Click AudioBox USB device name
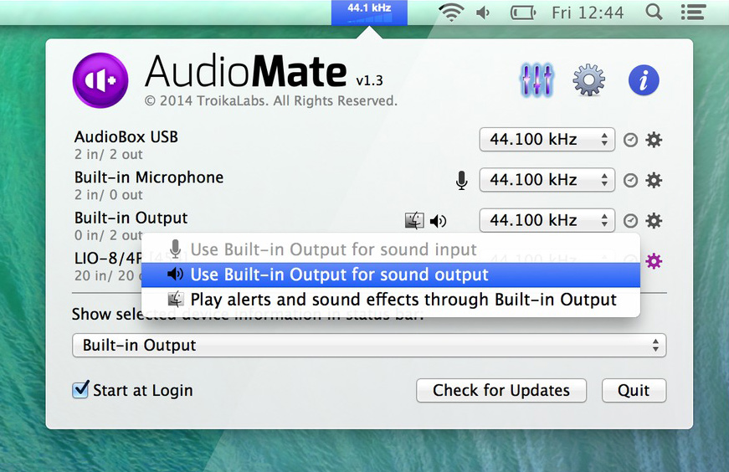This screenshot has width=729, height=472. coord(126,137)
